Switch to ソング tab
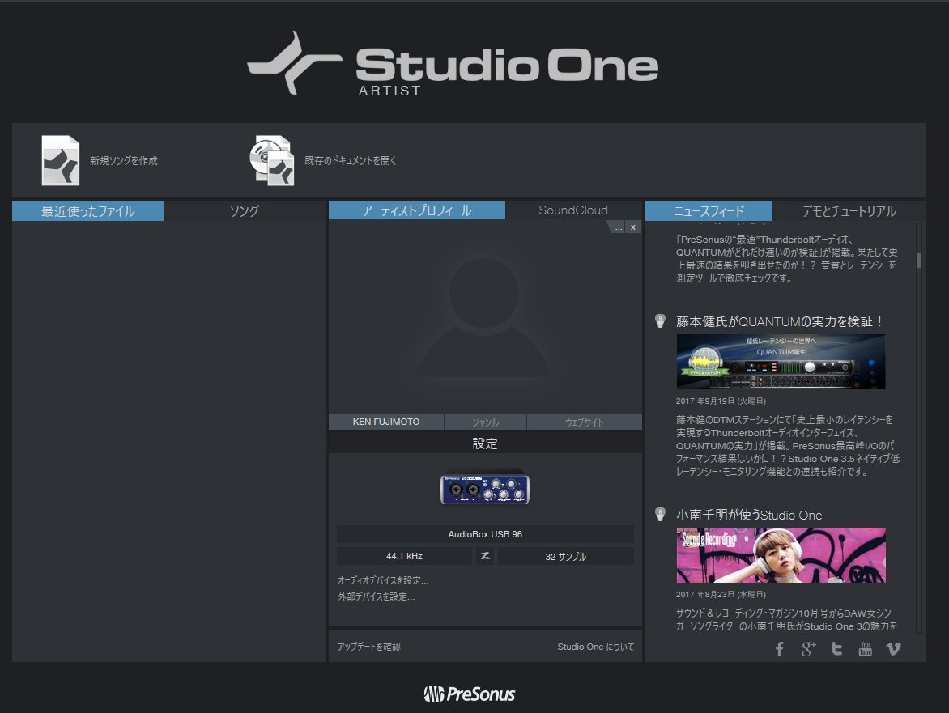Image resolution: width=949 pixels, height=713 pixels. [245, 211]
